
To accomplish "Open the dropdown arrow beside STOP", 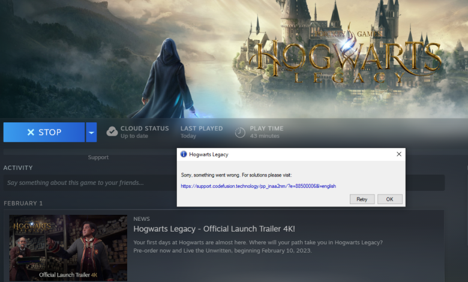I will (91, 132).
